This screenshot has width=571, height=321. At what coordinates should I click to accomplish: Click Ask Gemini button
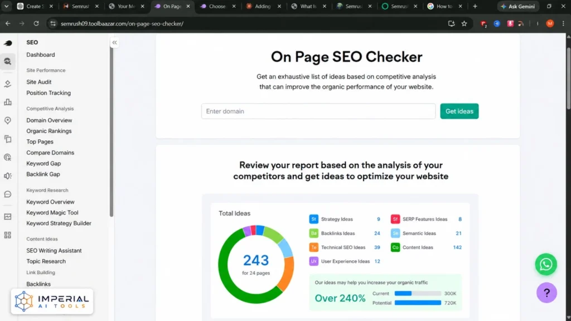coord(517,6)
